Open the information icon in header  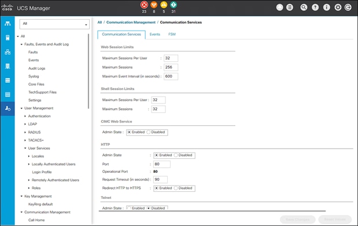coord(327,8)
